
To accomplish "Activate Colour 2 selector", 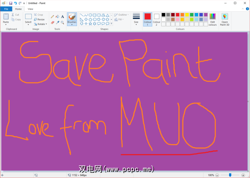I will [x=157, y=19].
